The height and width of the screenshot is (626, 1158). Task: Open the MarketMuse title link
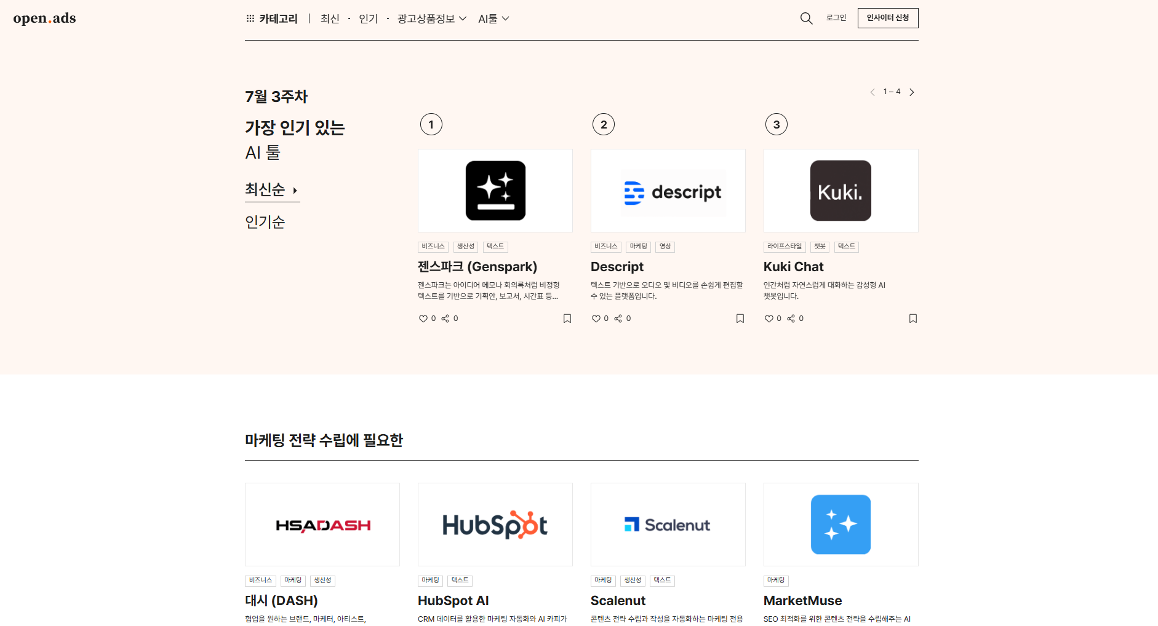coord(803,601)
